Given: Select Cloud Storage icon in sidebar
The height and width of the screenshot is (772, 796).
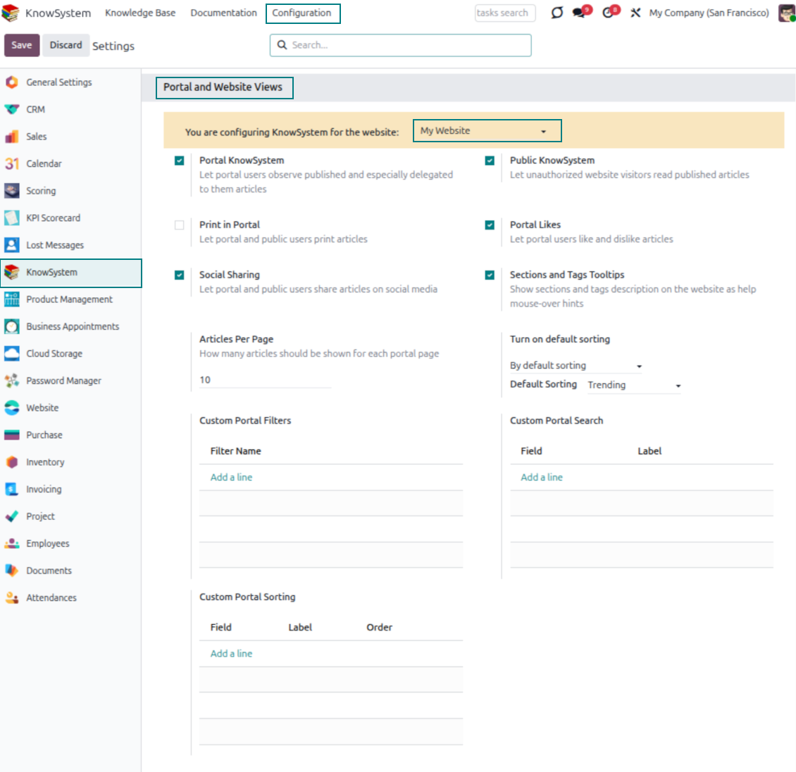Looking at the screenshot, I should coord(12,354).
